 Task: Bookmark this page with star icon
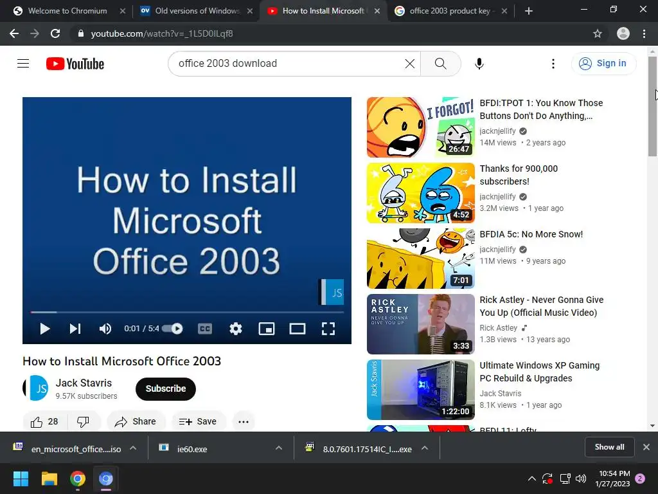598,33
